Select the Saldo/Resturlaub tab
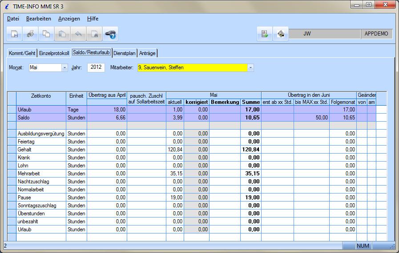The image size is (399, 253). tap(91, 52)
